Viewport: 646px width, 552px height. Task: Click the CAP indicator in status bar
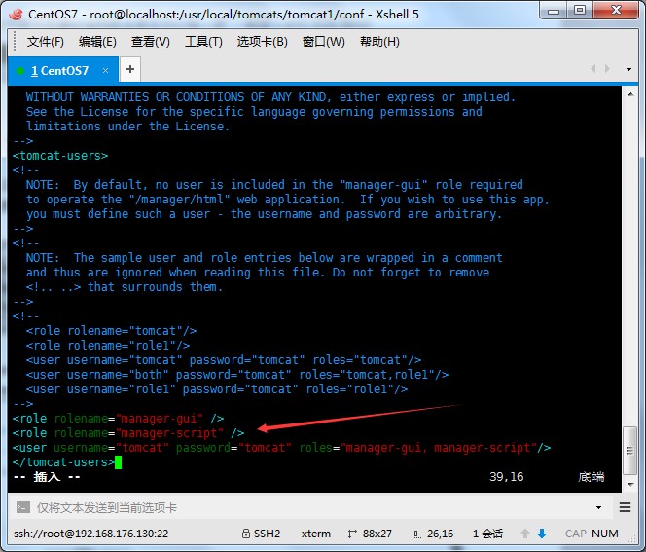(x=576, y=534)
